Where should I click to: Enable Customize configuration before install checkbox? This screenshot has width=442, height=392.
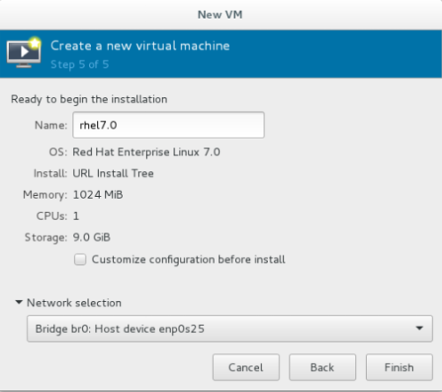pyautogui.click(x=80, y=260)
